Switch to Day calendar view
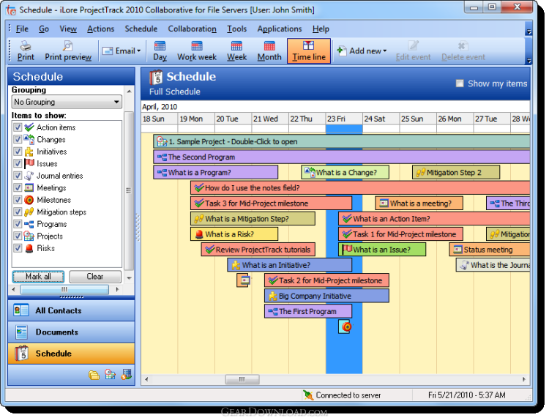Image resolution: width=549 pixels, height=418 pixels. (160, 51)
